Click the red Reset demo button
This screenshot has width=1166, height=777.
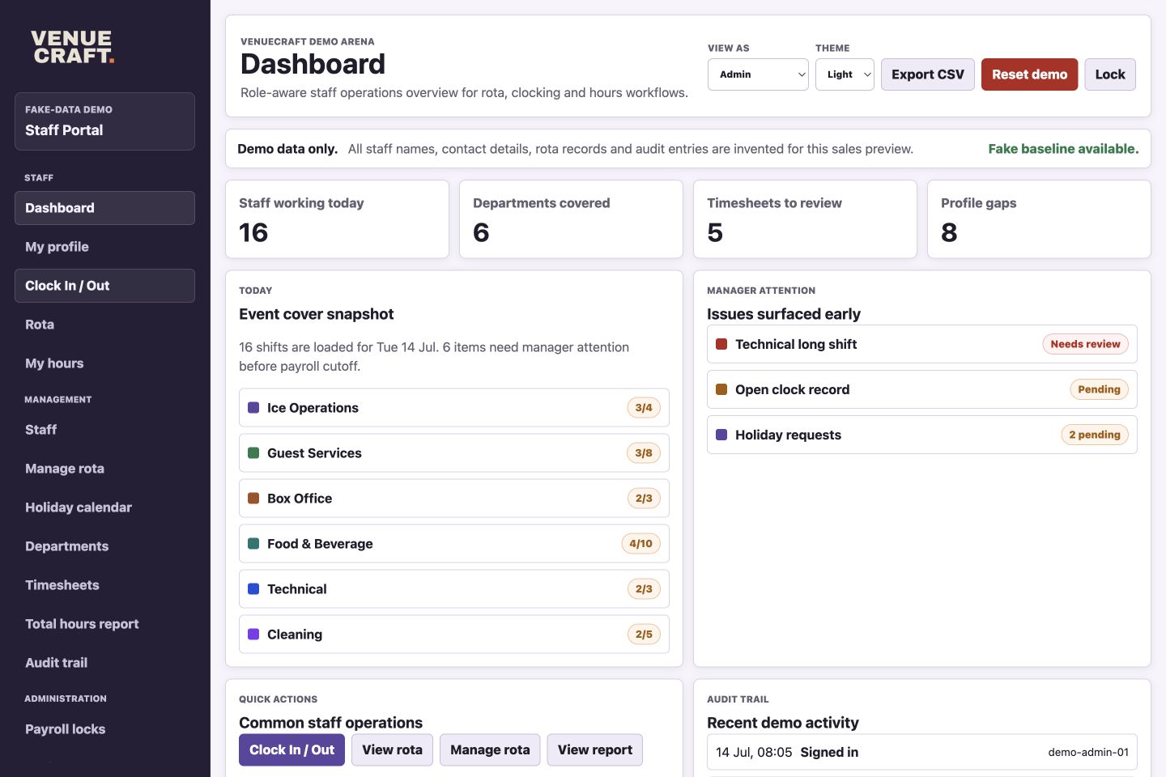1029,74
